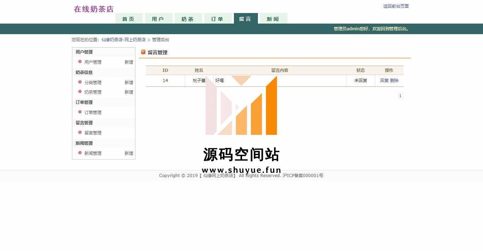Click the bullet icon before the 订单管理 link
483x251 pixels.
coord(80,112)
